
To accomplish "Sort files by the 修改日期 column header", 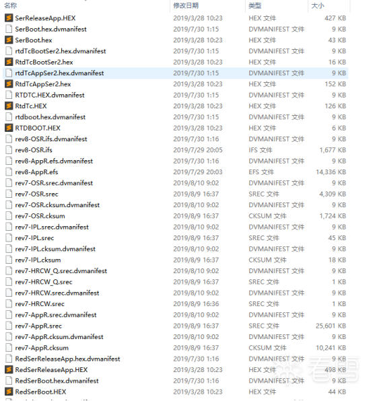I will [x=186, y=5].
